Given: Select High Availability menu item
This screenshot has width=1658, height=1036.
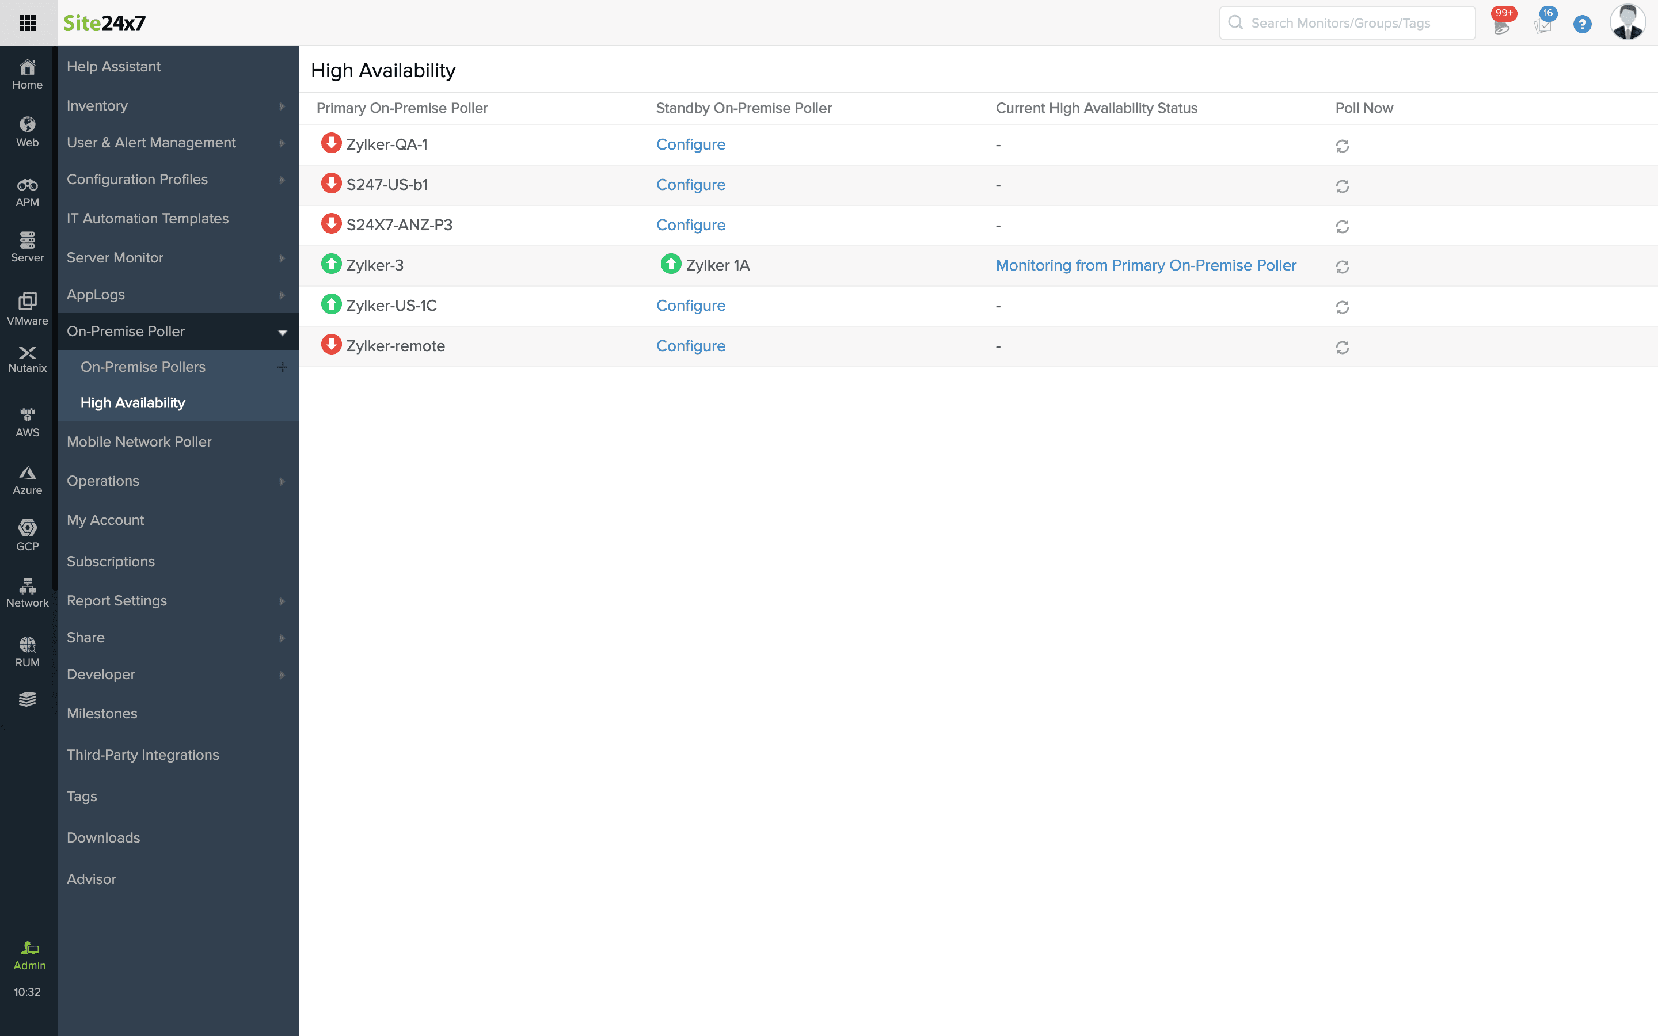Looking at the screenshot, I should pyautogui.click(x=132, y=402).
